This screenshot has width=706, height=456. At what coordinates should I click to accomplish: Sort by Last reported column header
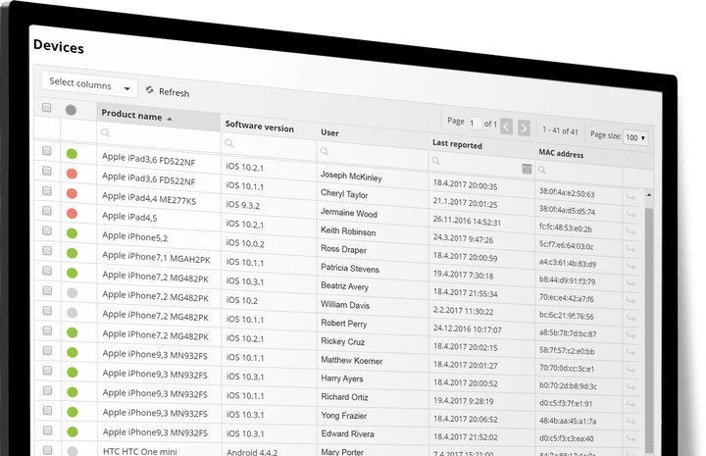[457, 144]
